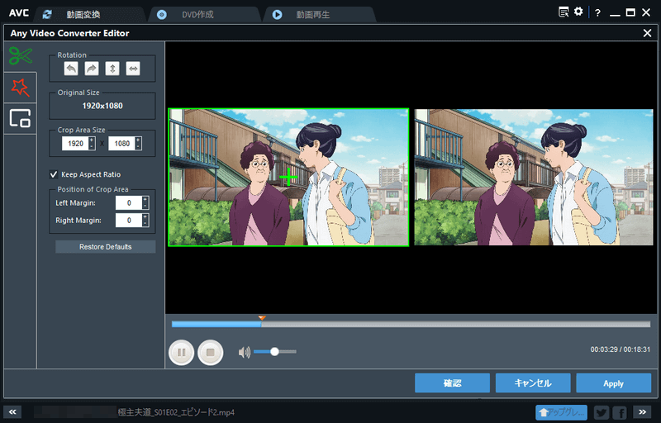This screenshot has height=423, width=661.
Task: Click Left Margin input field
Action: coord(129,203)
